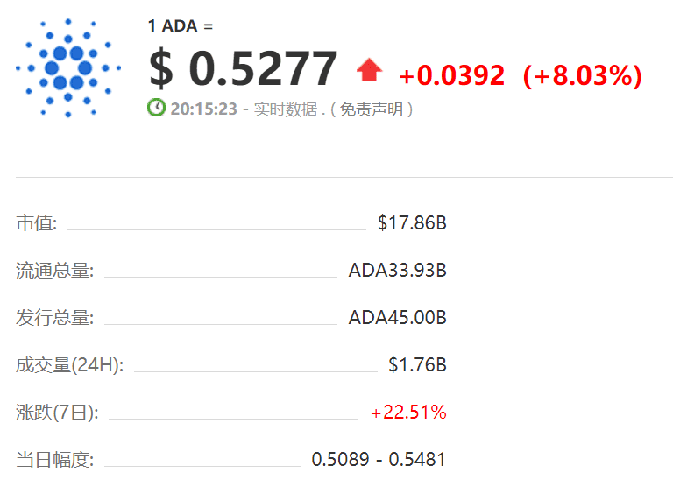The width and height of the screenshot is (673, 494).
Task: Click the $17.86B market cap value
Action: point(412,223)
